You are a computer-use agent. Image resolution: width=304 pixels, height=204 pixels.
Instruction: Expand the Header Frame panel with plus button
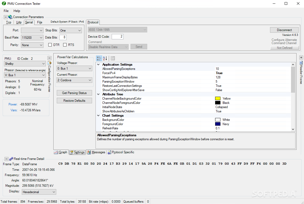[x=301, y=57]
